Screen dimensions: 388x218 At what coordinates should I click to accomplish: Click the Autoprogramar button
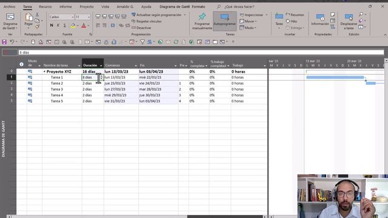coord(224,21)
